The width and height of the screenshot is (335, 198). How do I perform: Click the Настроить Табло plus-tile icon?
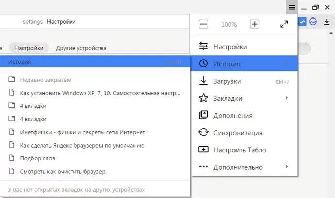coord(204,150)
